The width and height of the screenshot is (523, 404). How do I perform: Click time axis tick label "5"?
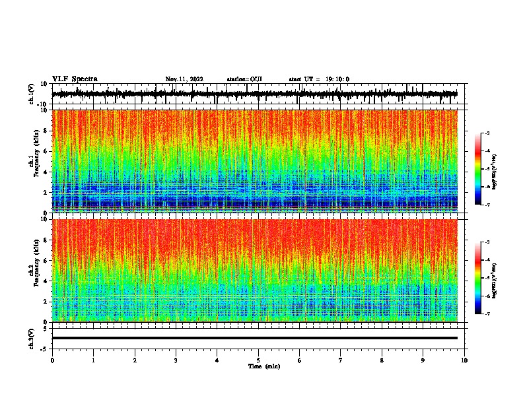coord(258,360)
